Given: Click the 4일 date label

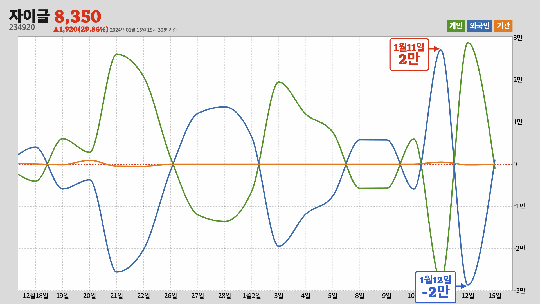Looking at the screenshot, I should 306,296.
